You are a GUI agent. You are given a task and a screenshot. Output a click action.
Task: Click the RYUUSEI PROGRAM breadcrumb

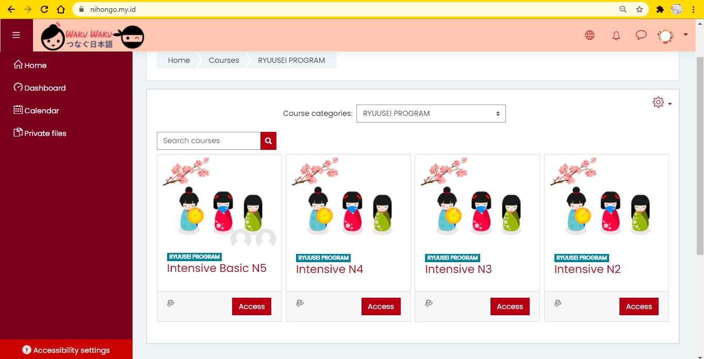point(291,60)
